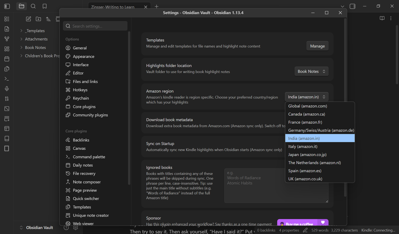The width and height of the screenshot is (399, 234).
Task: Open the search magnifier in sidebar header
Action: coord(33,6)
